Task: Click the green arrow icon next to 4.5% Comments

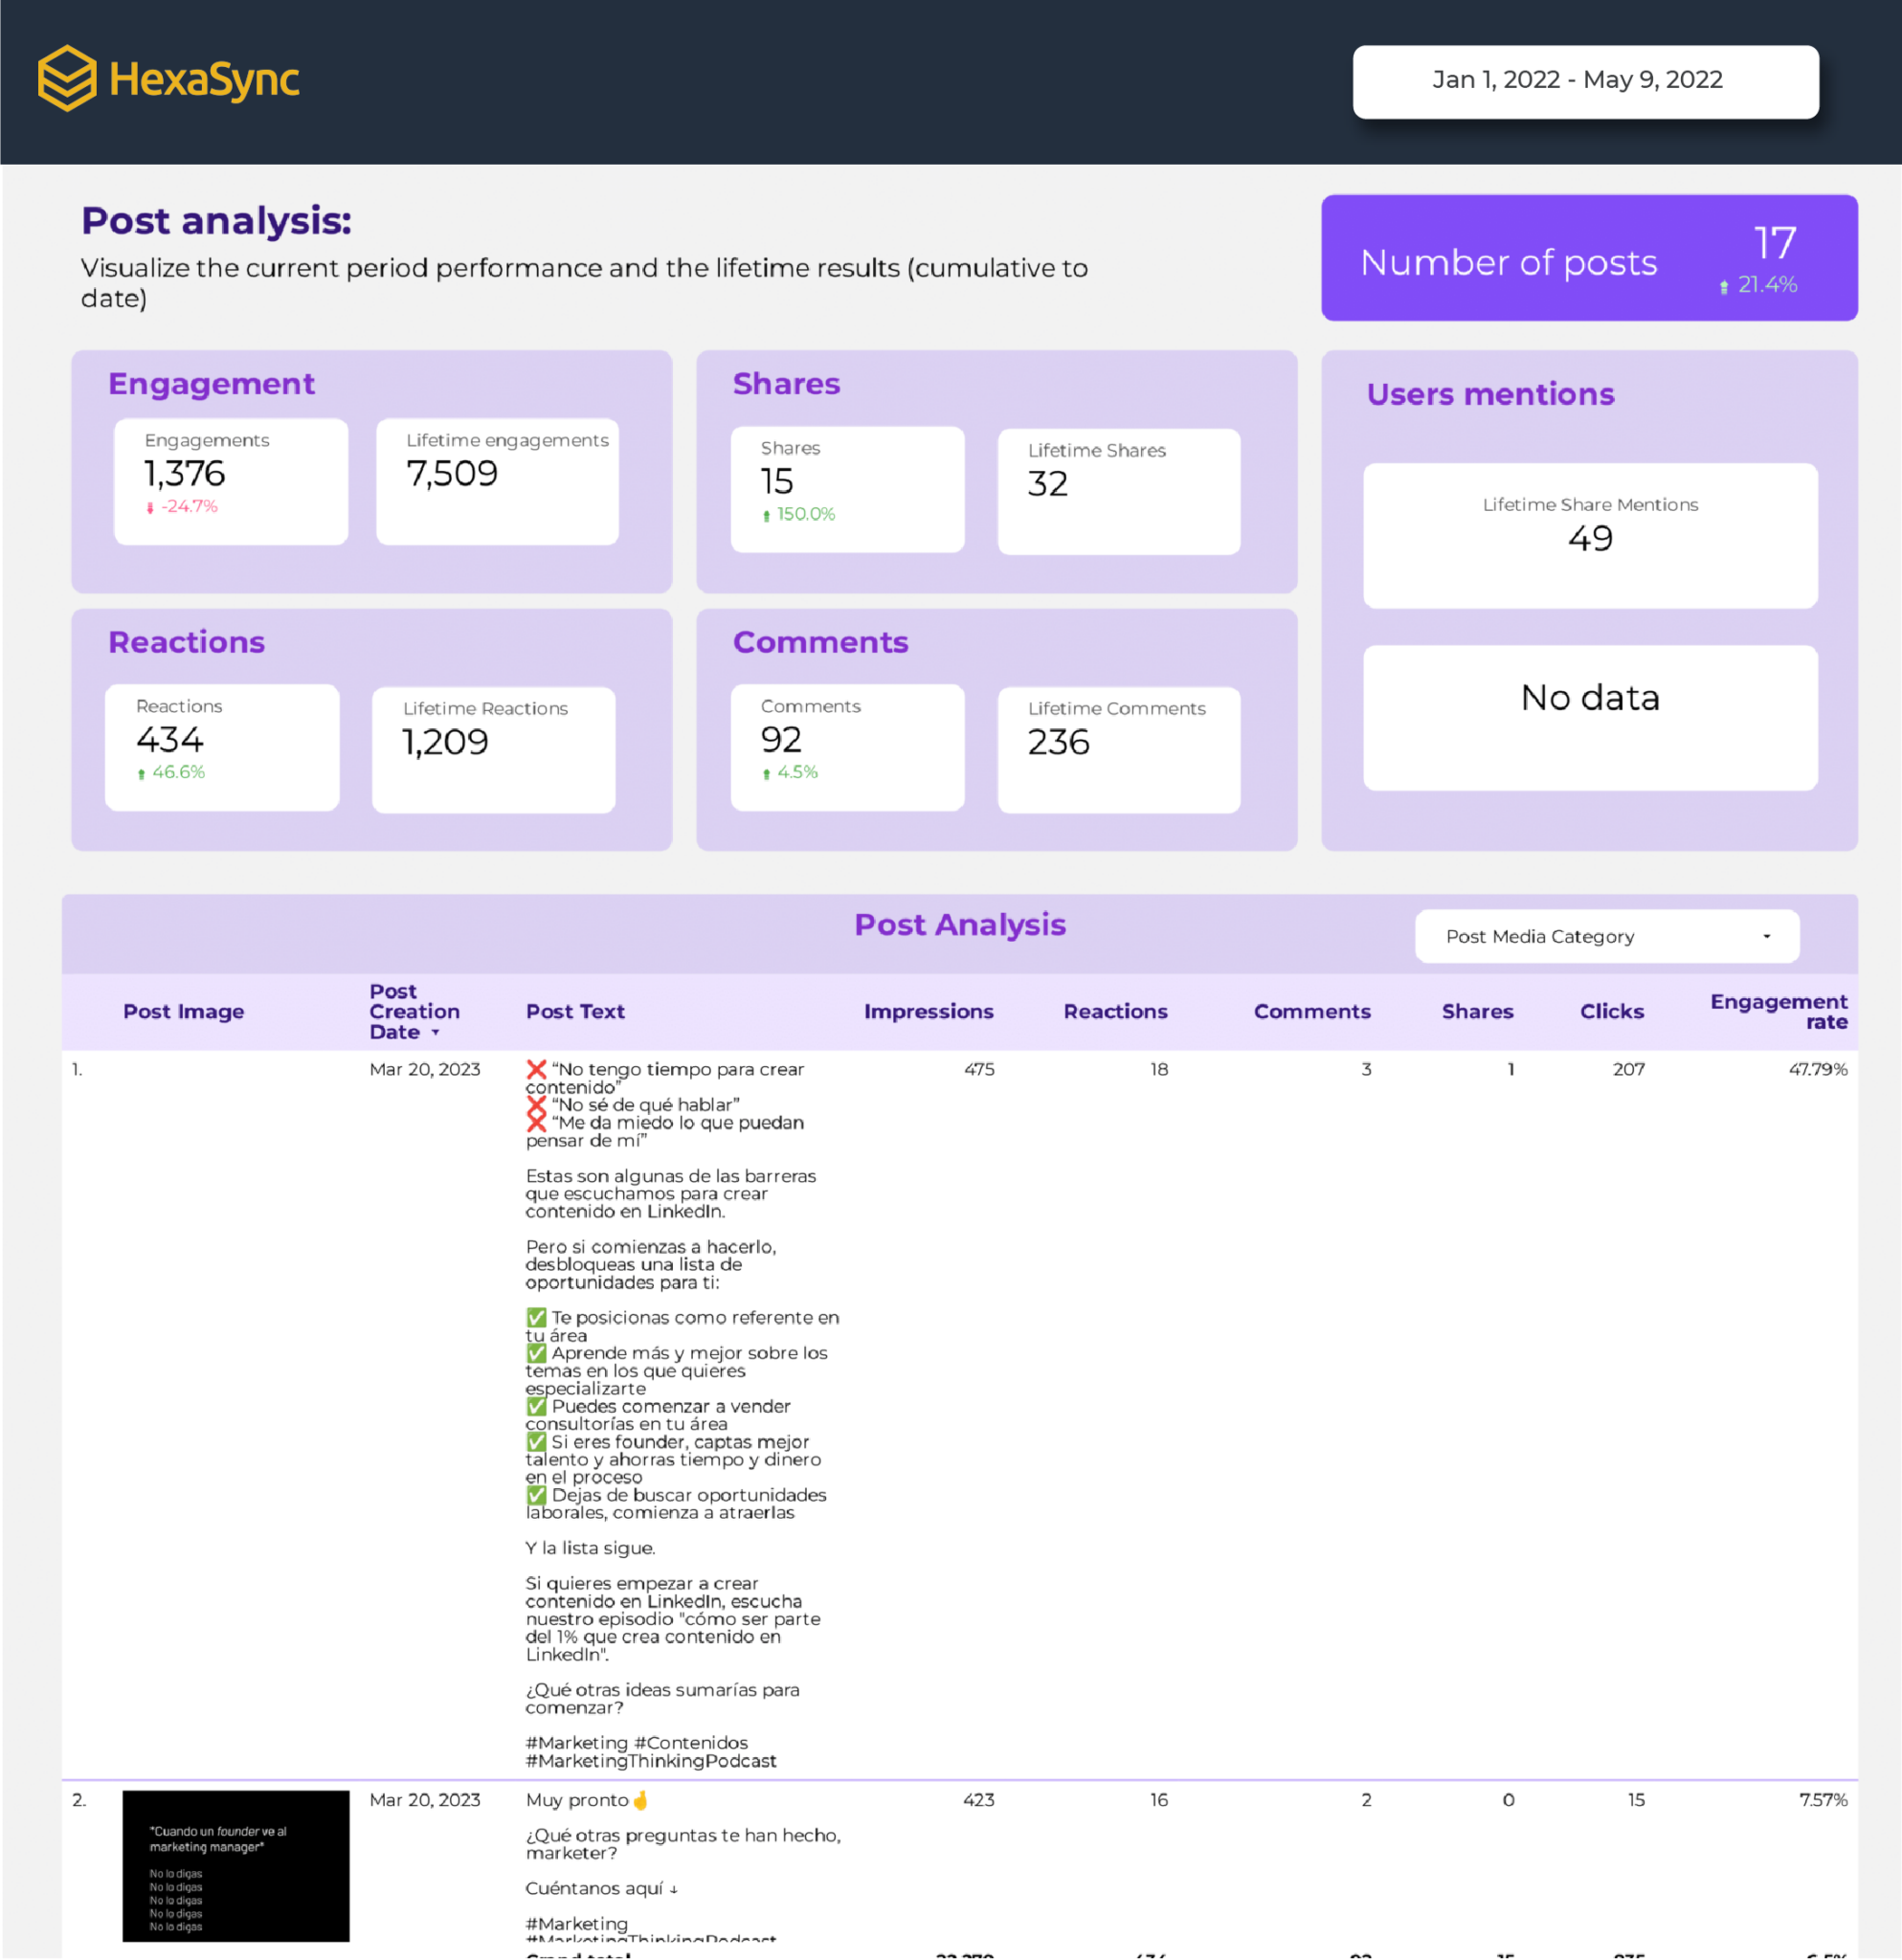Action: [x=765, y=772]
